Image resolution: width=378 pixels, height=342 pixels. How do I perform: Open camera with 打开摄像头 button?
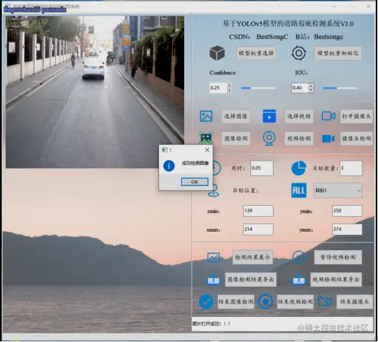[x=356, y=116]
